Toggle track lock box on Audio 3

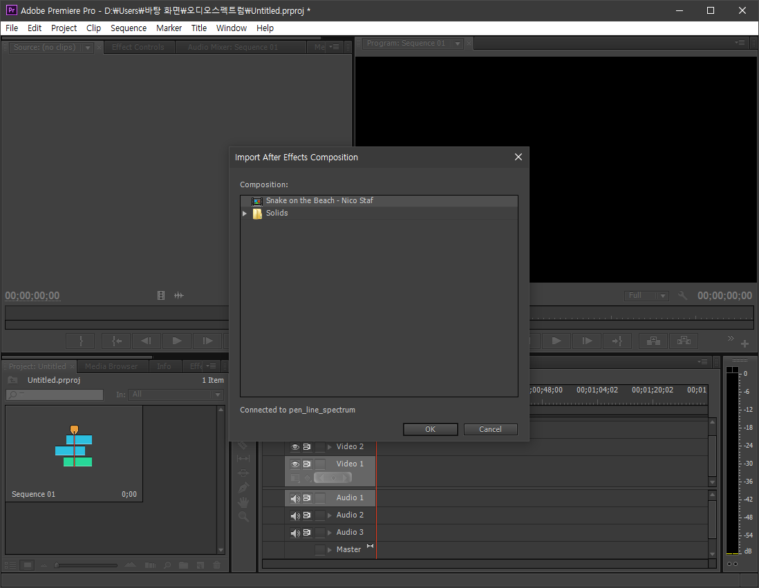[320, 533]
